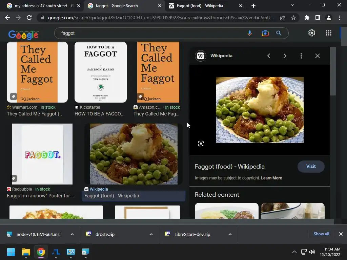Open the Faggot (food) - Wikipedia panel title
Viewport: 347px width, 260px height.
tap(229, 167)
